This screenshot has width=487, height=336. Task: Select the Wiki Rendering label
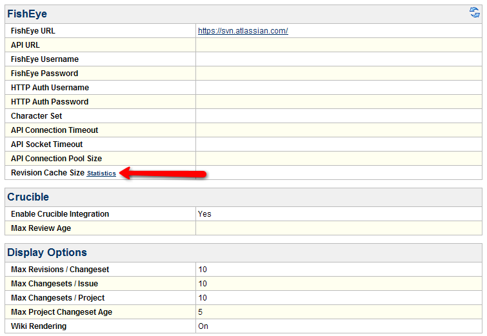click(39, 326)
